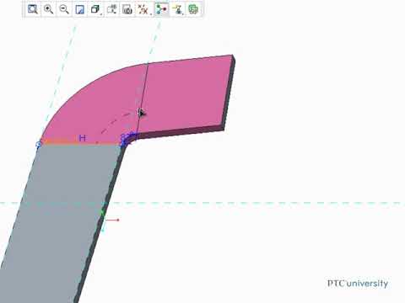Click the Annotation Display icon
405x303 pixels.
[177, 9]
